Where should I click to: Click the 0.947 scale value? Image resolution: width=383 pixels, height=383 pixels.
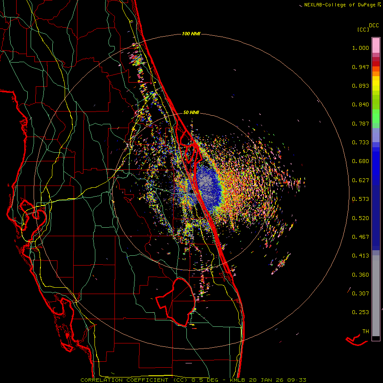(360, 67)
